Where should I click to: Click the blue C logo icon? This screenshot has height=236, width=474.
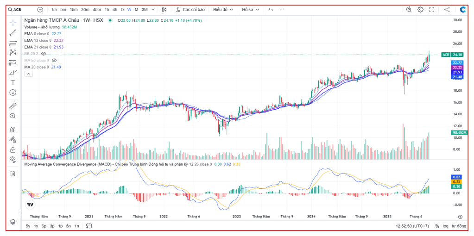(x=463, y=9)
